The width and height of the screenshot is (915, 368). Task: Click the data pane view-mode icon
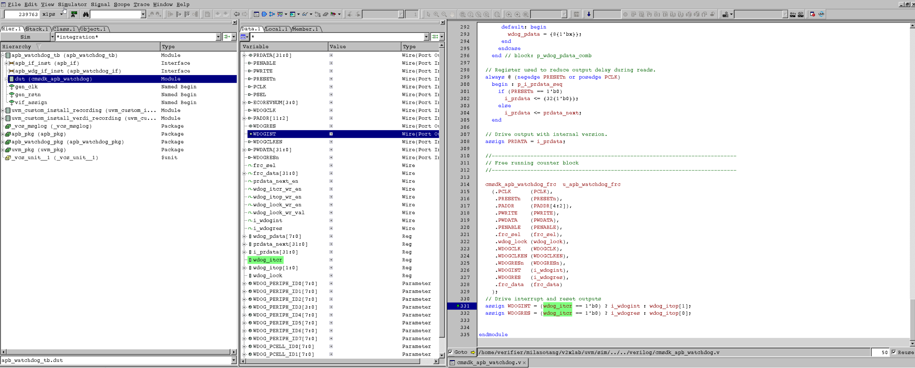(244, 37)
